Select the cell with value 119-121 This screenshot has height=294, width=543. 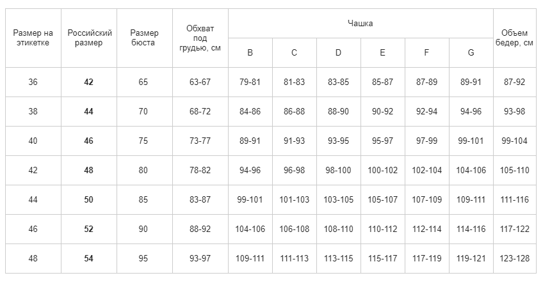(471, 258)
